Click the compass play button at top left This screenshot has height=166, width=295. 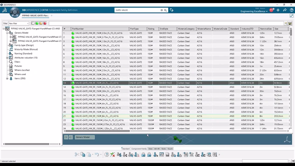15,12
